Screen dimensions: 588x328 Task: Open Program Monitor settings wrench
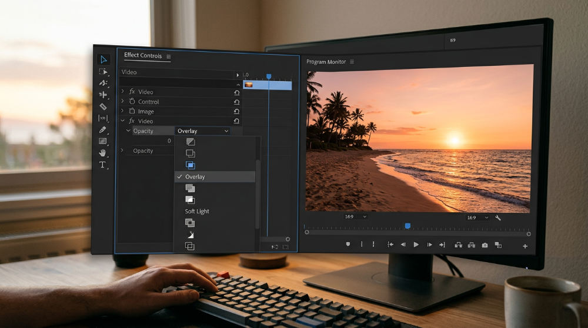point(498,217)
